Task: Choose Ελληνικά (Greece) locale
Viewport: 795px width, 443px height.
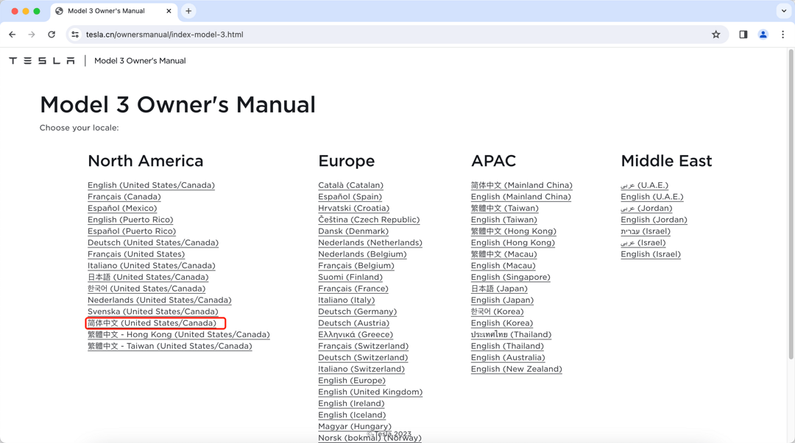Action: pos(356,335)
